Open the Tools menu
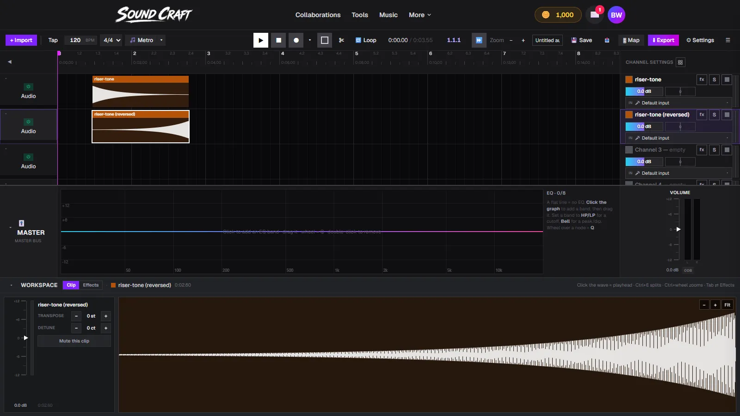The height and width of the screenshot is (416, 740). tap(360, 15)
